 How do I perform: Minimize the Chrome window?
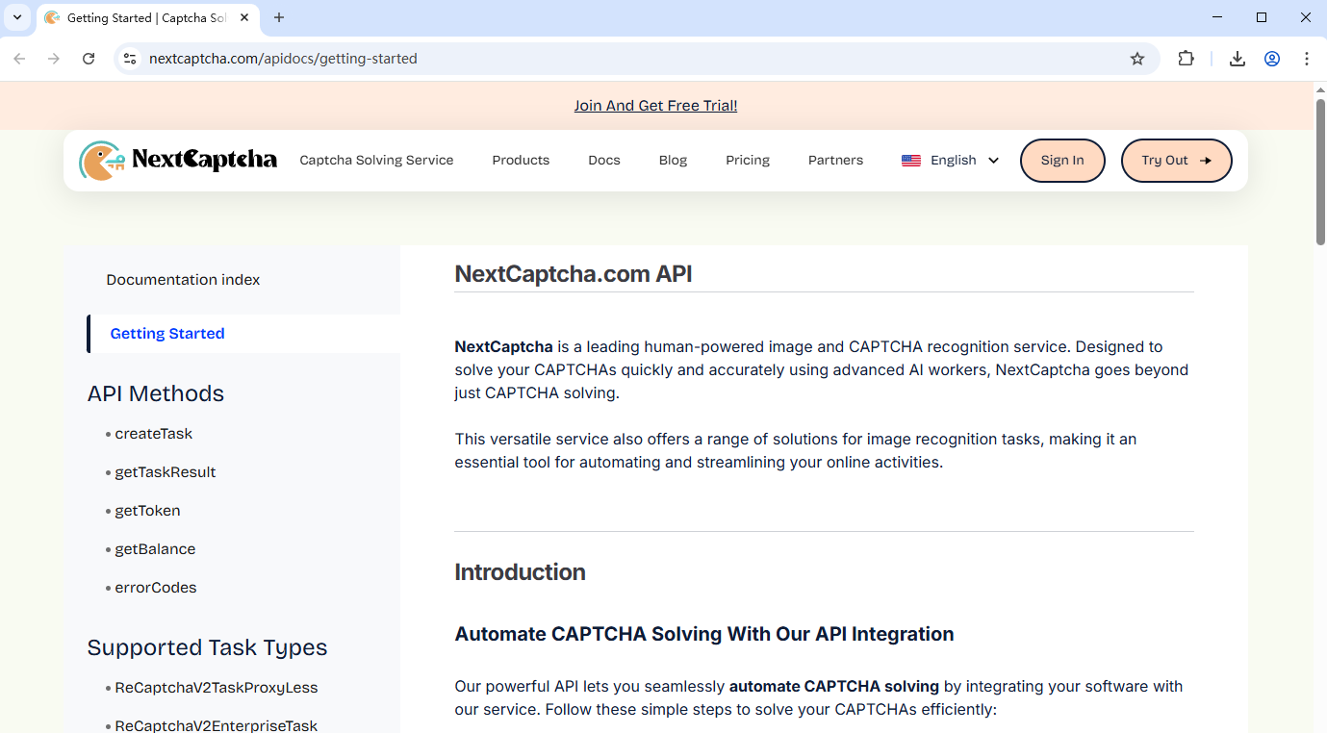click(x=1217, y=17)
